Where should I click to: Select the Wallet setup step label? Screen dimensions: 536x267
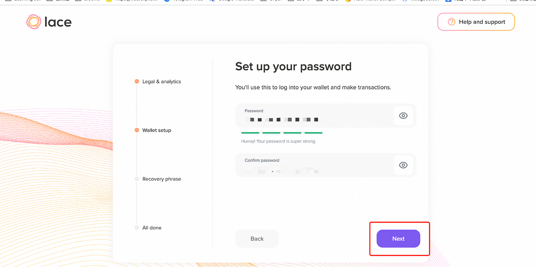157,130
